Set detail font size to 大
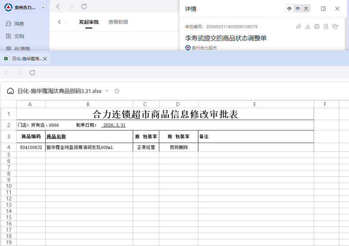The width and height of the screenshot is (349, 246). point(306,9)
